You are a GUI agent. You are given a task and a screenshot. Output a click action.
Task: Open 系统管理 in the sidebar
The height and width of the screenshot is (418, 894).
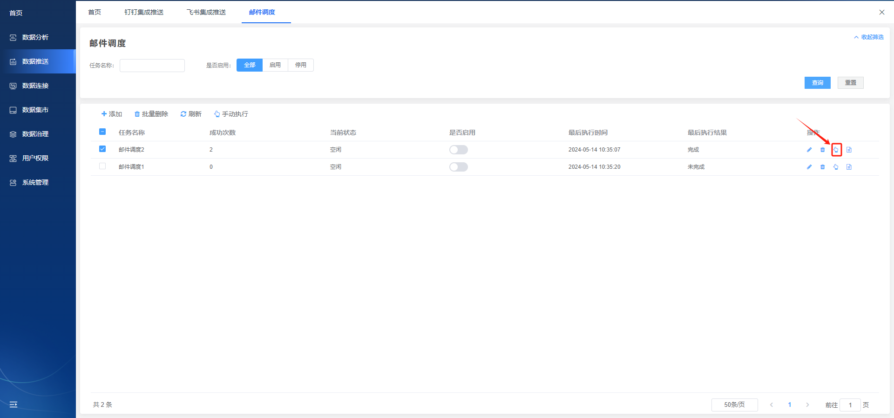click(x=37, y=182)
